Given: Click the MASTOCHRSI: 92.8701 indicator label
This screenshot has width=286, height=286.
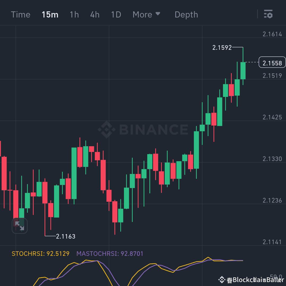Looking at the screenshot, I should (x=110, y=253).
